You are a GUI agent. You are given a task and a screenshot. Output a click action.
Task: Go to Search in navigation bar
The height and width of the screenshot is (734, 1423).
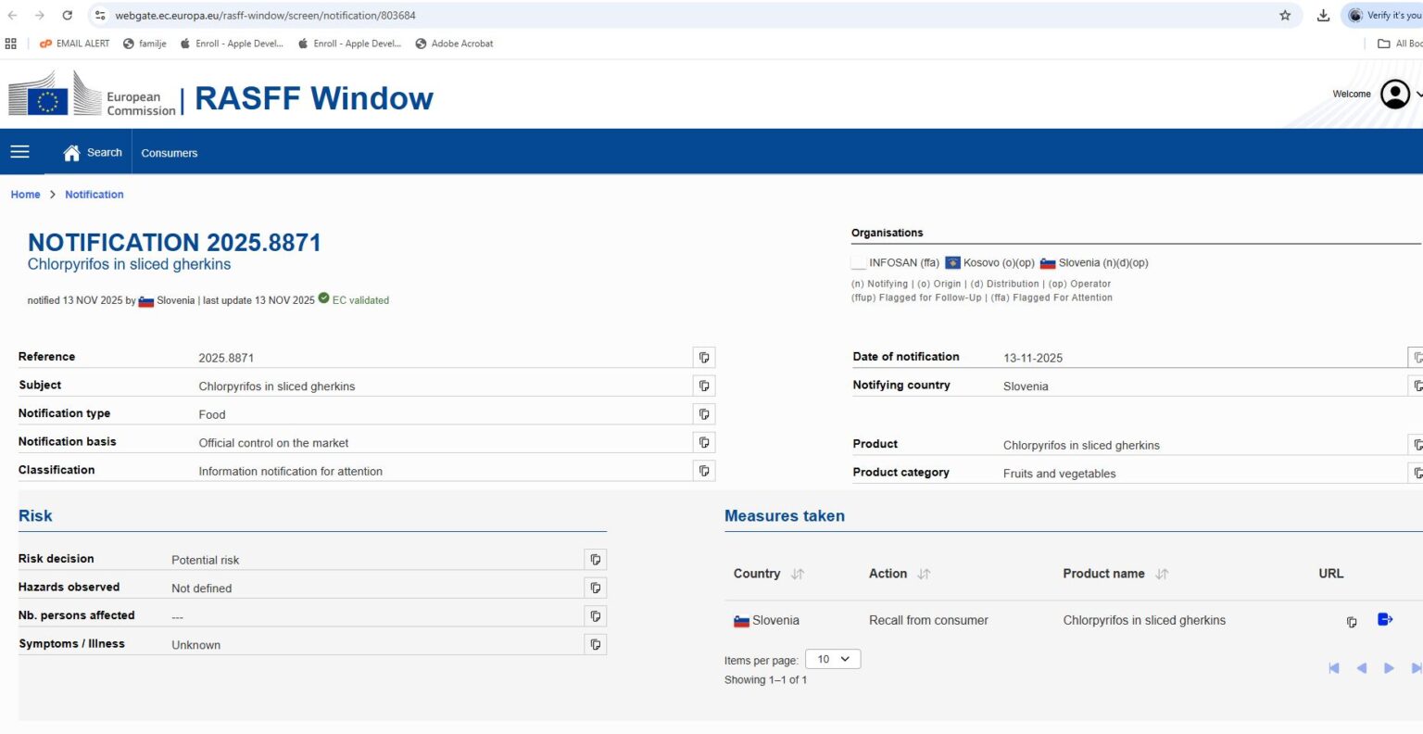(93, 153)
